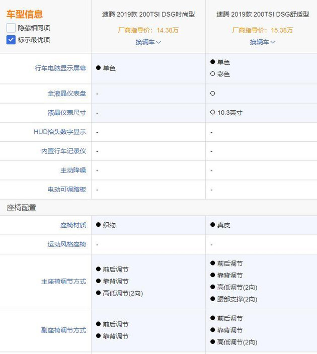This screenshot has height=354, width=317.
Task: Enable the 隐藏相同项 checkbox
Action: point(11,28)
